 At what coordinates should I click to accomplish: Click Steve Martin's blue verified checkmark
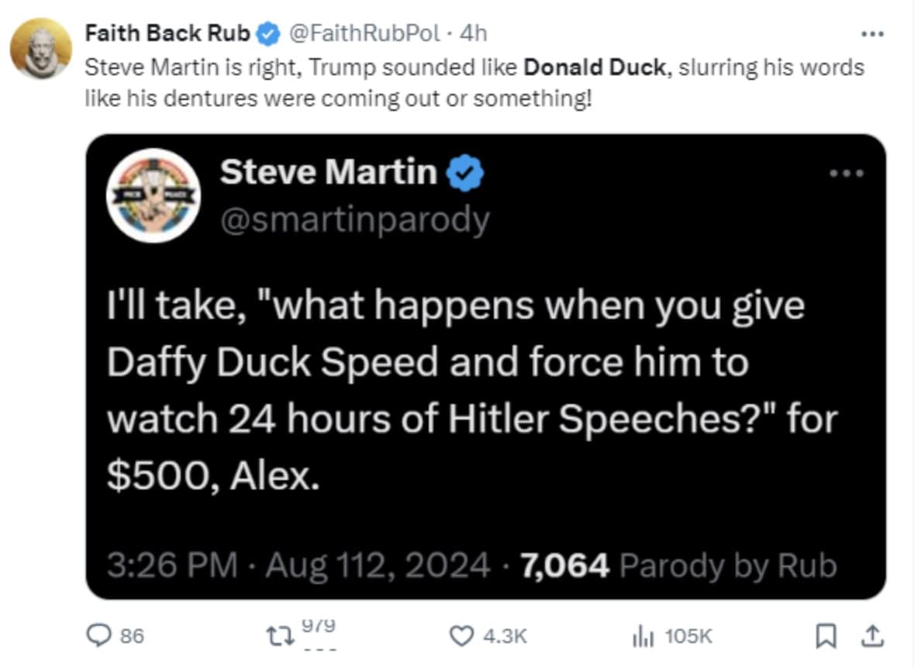(x=467, y=174)
